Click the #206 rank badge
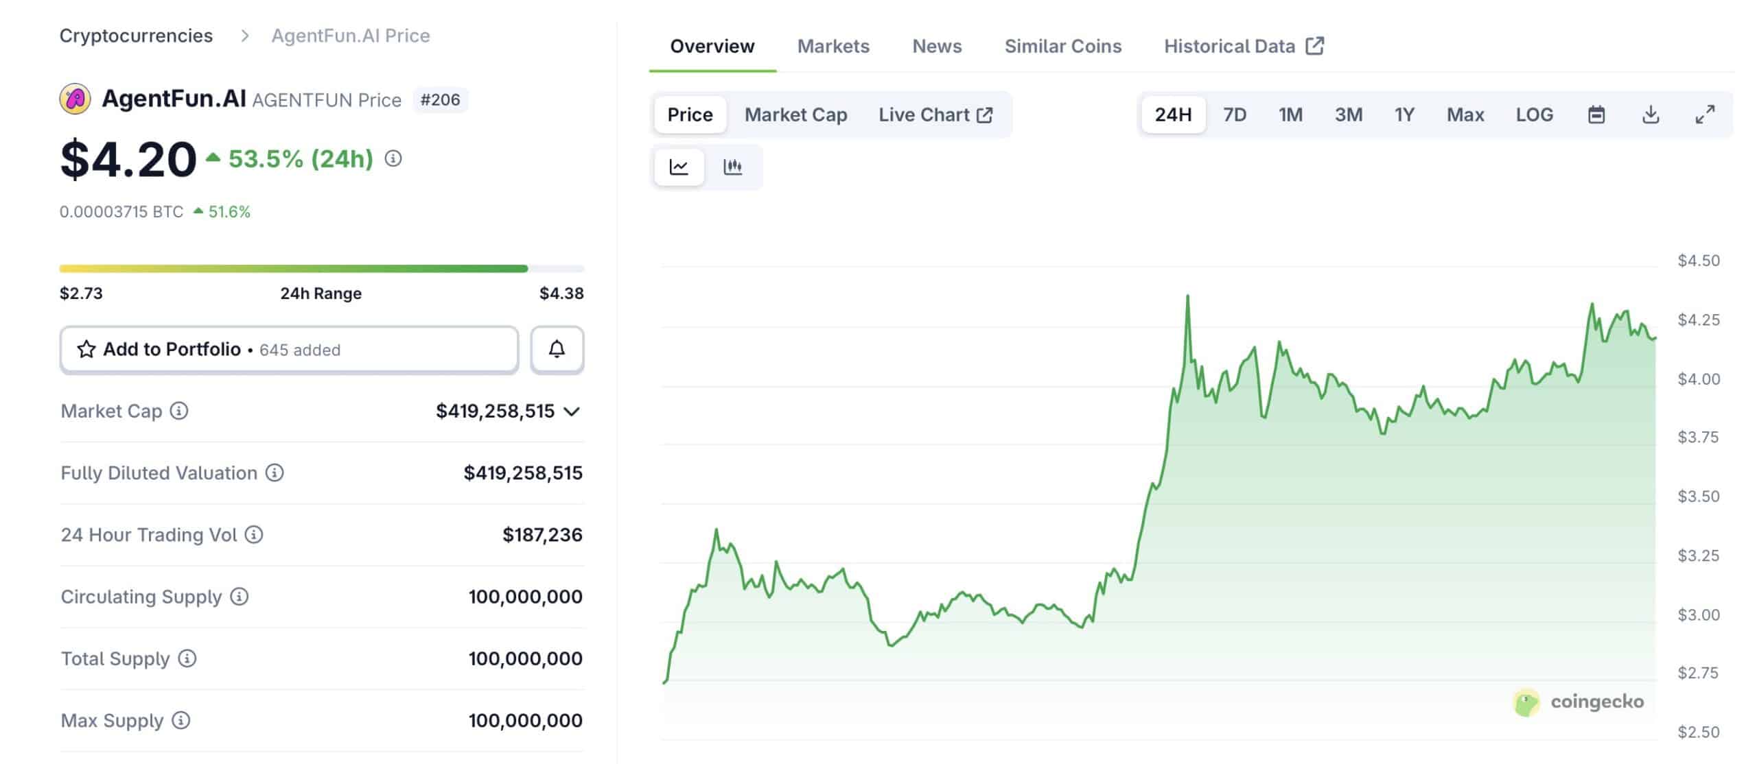The width and height of the screenshot is (1757, 764). pyautogui.click(x=440, y=100)
